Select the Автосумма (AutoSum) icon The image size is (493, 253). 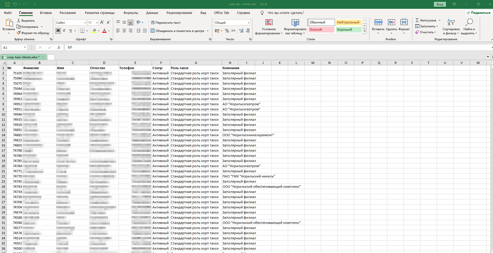418,20
